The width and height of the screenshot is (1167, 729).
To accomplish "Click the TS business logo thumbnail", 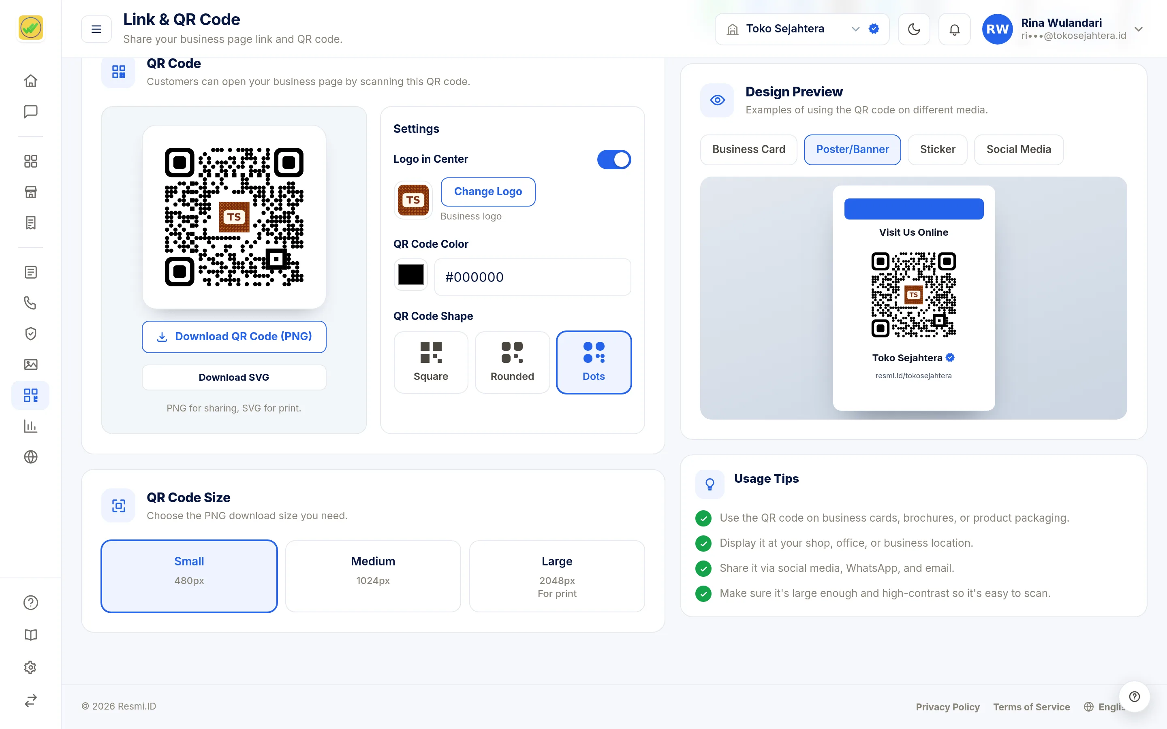I will click(413, 200).
